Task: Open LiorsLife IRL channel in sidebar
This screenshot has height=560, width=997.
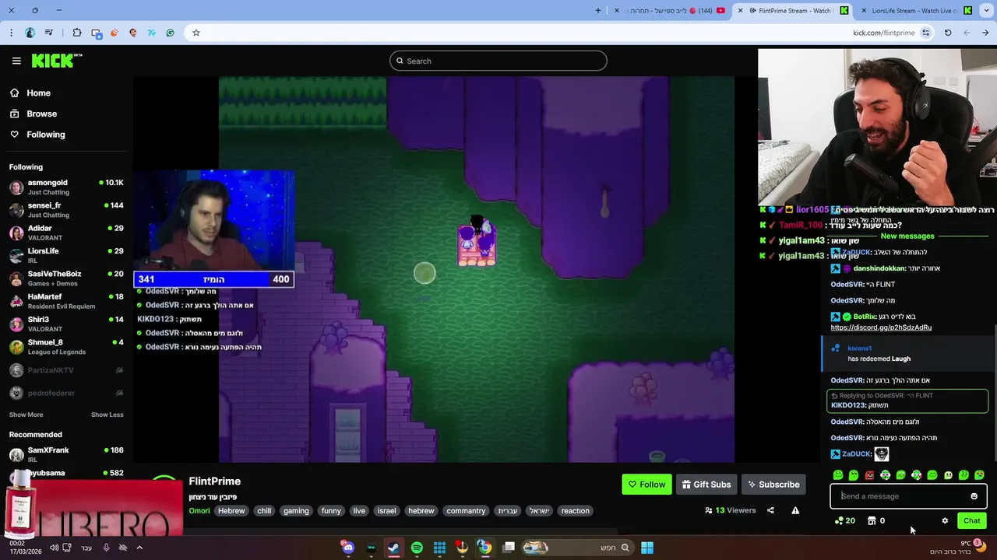Action: (x=66, y=255)
